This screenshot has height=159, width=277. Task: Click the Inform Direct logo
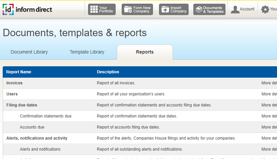pyautogui.click(x=28, y=9)
